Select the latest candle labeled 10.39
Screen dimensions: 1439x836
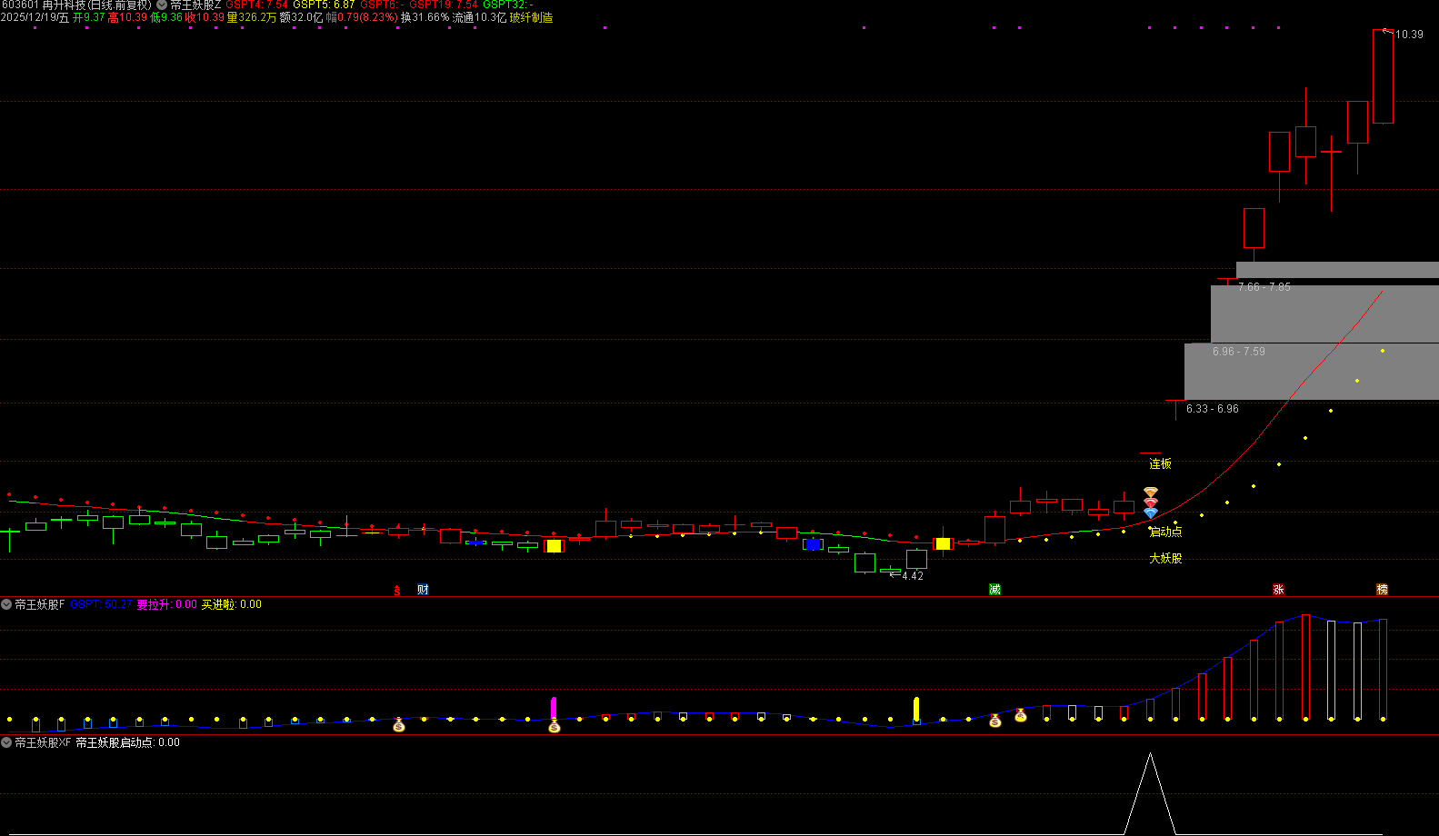coord(1383,76)
